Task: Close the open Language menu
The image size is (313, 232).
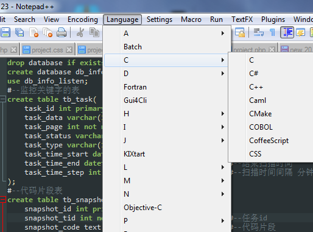Action: pos(122,19)
